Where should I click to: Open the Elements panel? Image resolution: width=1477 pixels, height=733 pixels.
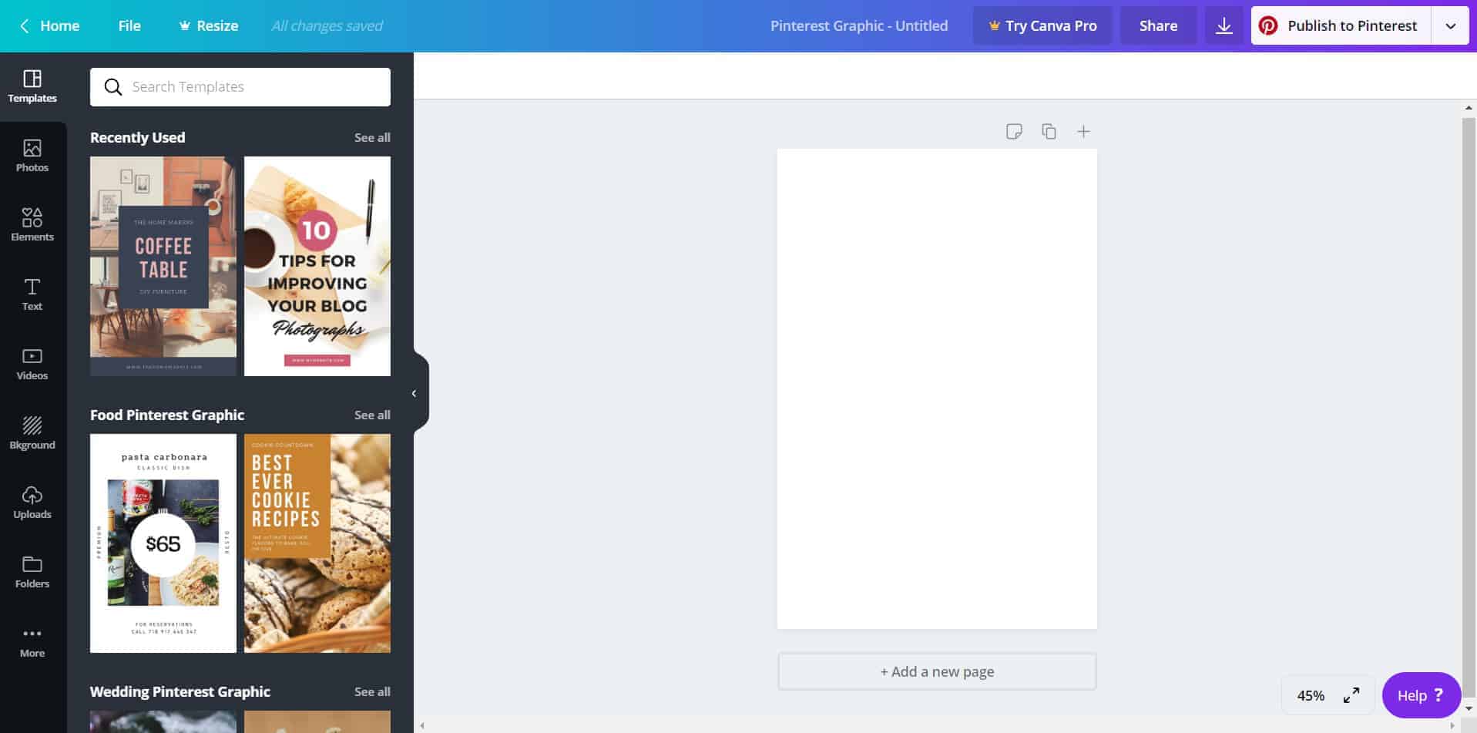32,225
